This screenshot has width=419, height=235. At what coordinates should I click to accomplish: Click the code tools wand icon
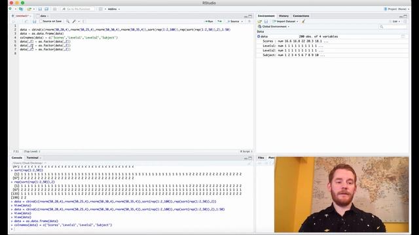[74, 22]
